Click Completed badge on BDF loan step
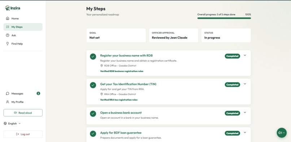Viewport: 291px width, 142px height. [x=233, y=133]
